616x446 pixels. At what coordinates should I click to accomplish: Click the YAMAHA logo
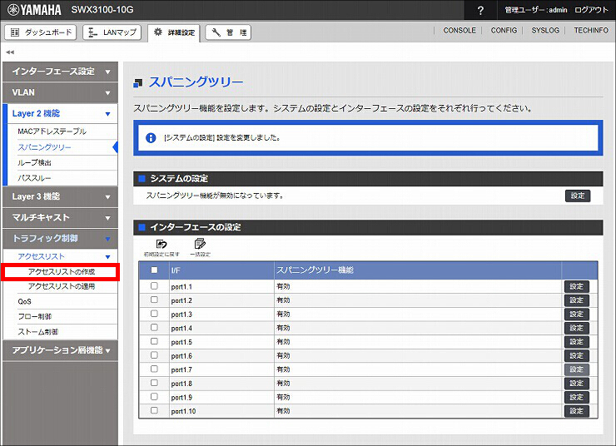[x=34, y=10]
